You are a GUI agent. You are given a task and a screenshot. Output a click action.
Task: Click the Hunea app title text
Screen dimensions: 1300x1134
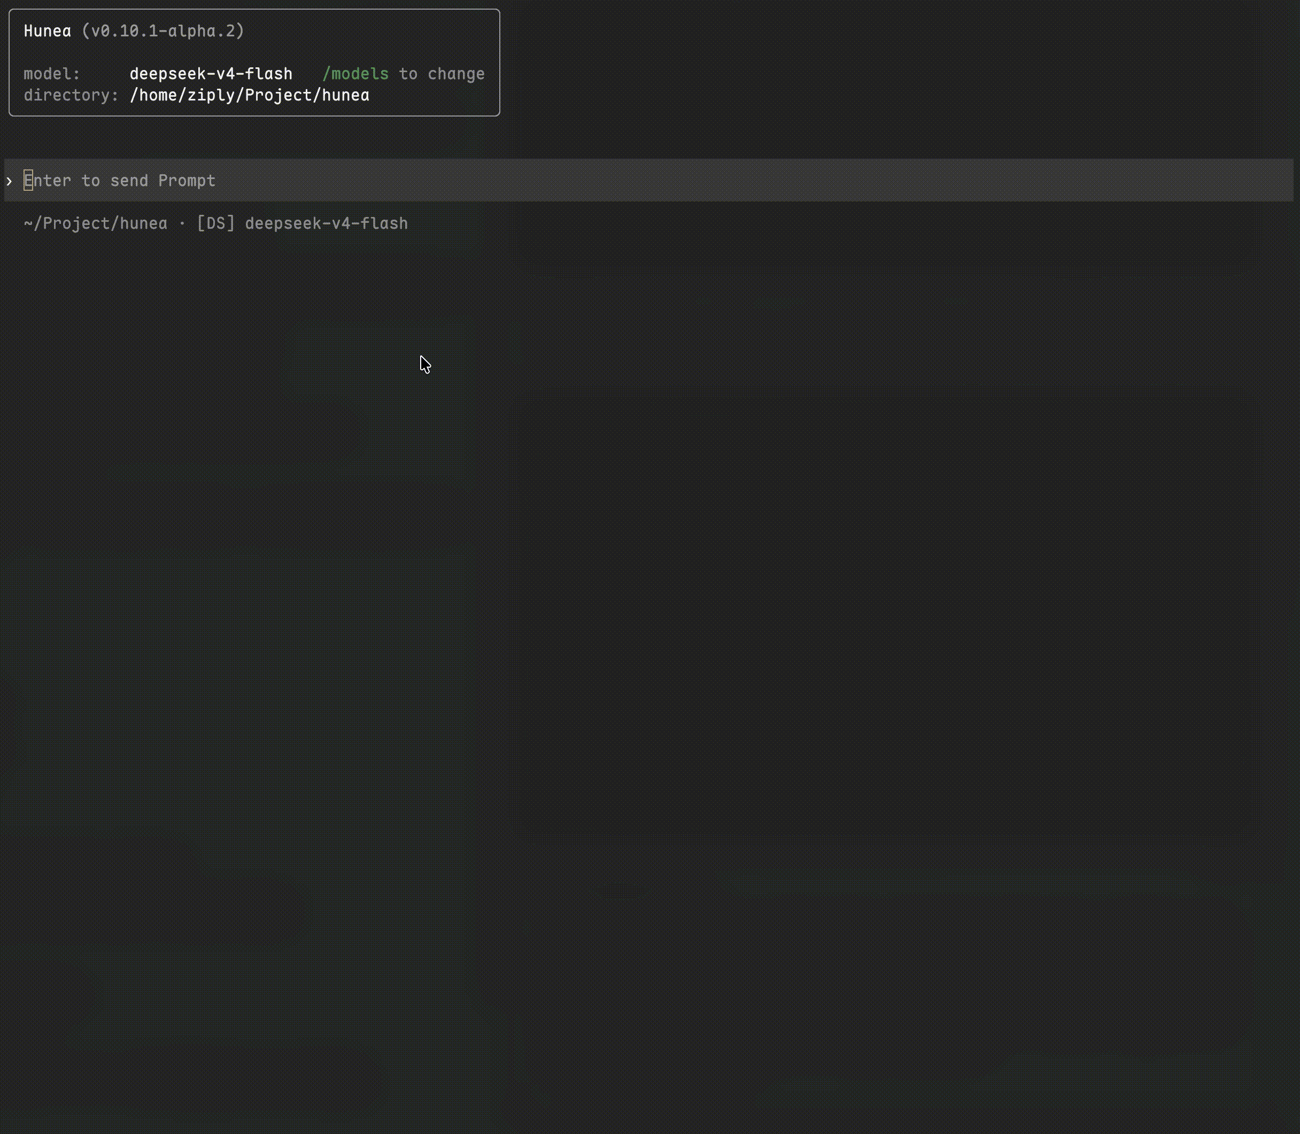pyautogui.click(x=48, y=31)
